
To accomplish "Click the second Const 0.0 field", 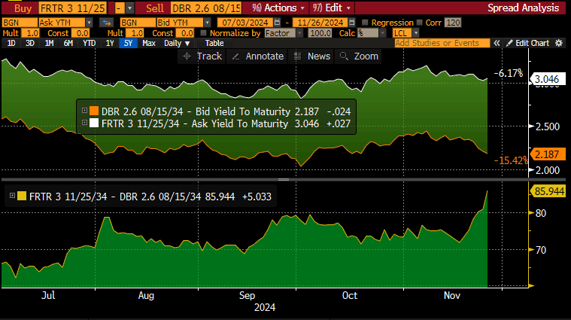I will pyautogui.click(x=185, y=33).
